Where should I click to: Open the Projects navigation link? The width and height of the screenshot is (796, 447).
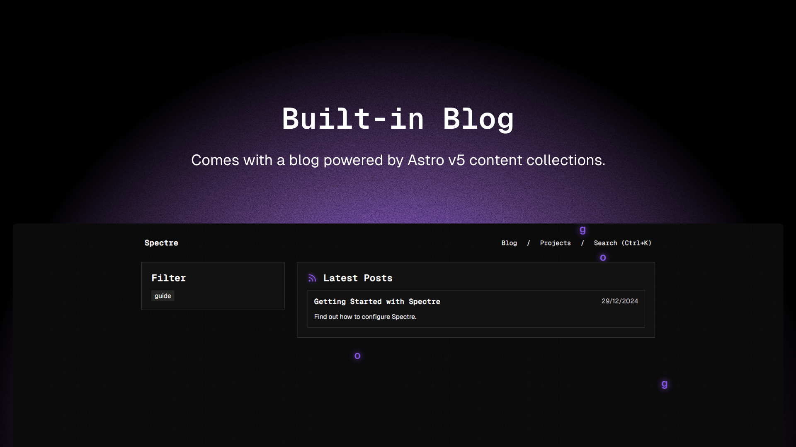click(555, 243)
